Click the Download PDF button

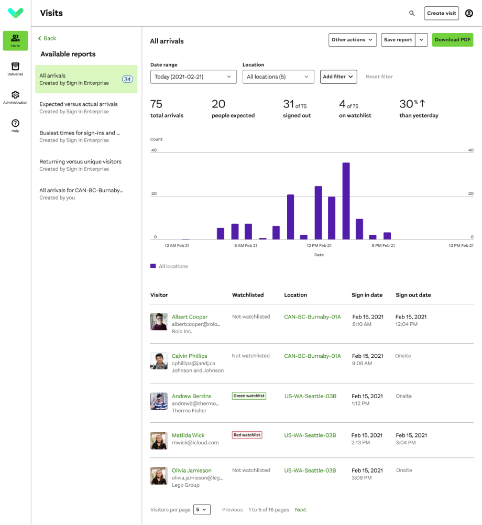[x=452, y=40]
